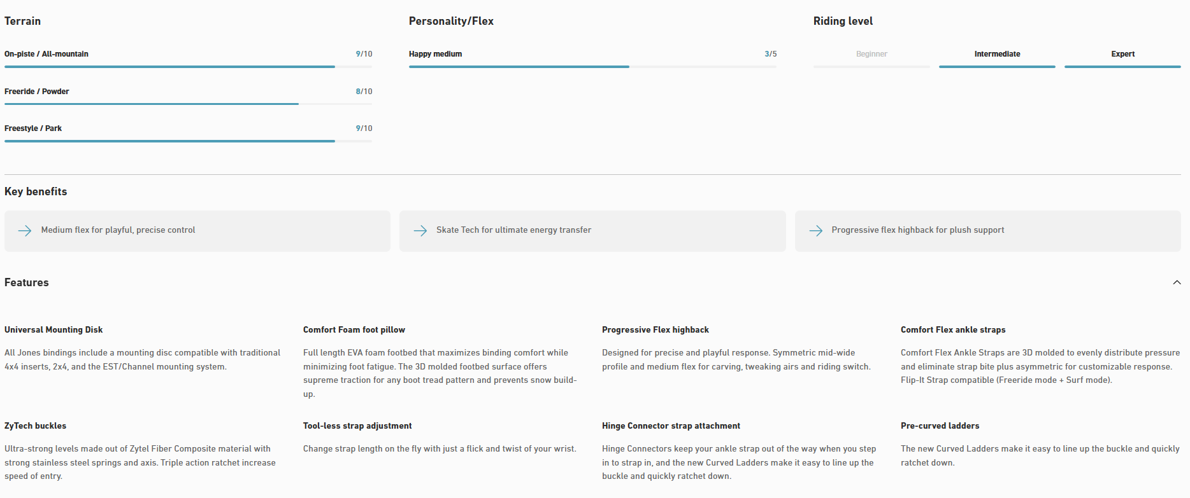Collapse the Features section chevron
This screenshot has height=498, width=1190.
(1176, 282)
